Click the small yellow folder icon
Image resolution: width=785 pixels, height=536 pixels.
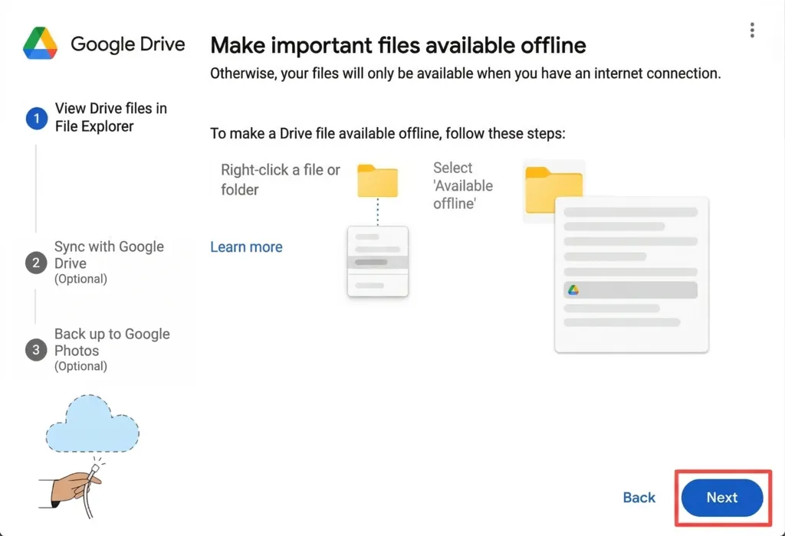coord(377,181)
